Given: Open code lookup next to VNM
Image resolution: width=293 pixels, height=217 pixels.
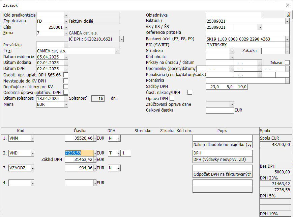Looking at the screenshot, I should tap(32, 138).
